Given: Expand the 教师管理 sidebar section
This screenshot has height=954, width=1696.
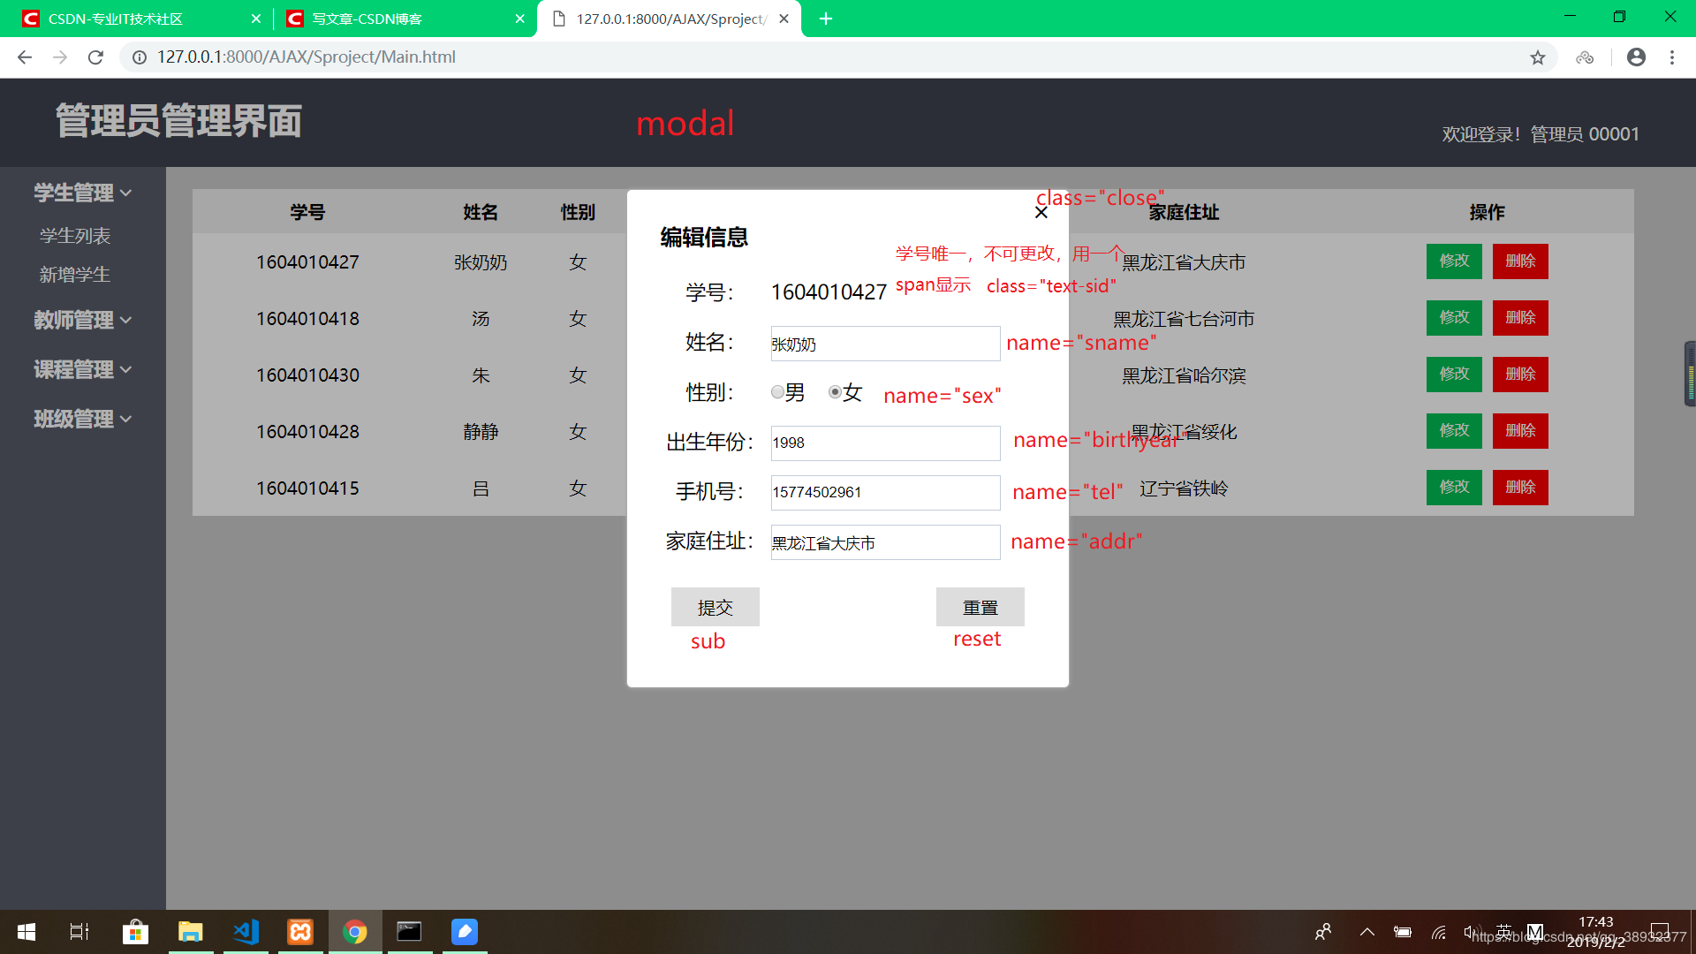Looking at the screenshot, I should (x=74, y=320).
